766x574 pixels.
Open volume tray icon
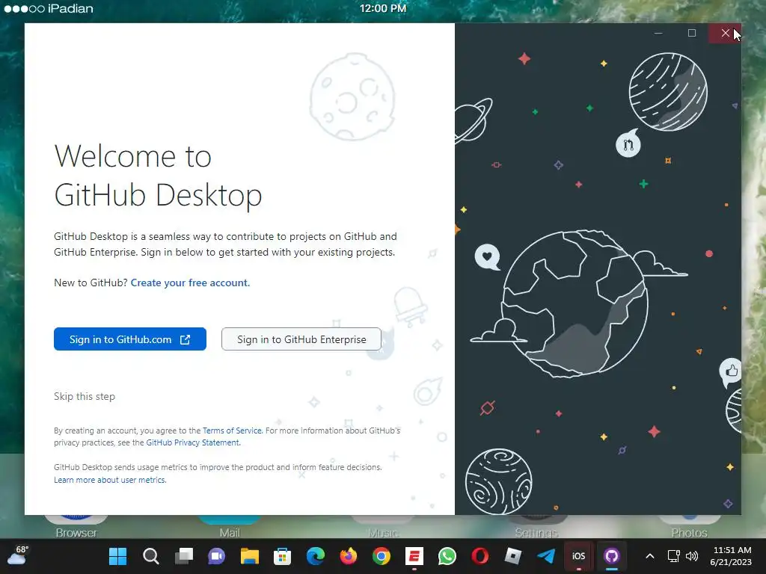coord(692,556)
